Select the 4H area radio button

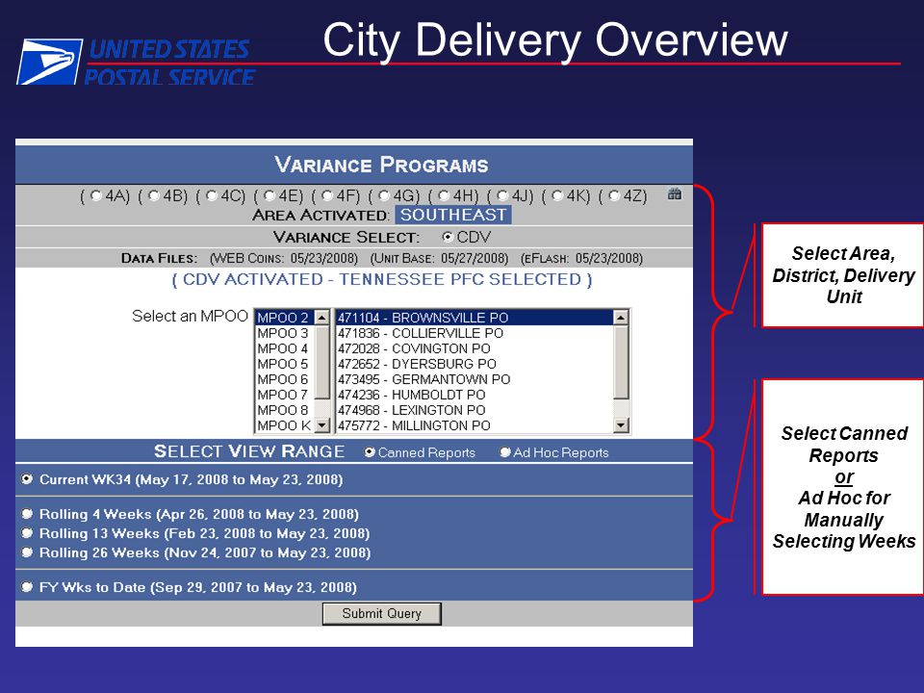tap(444, 195)
